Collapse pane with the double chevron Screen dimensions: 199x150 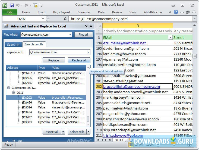(x=91, y=26)
